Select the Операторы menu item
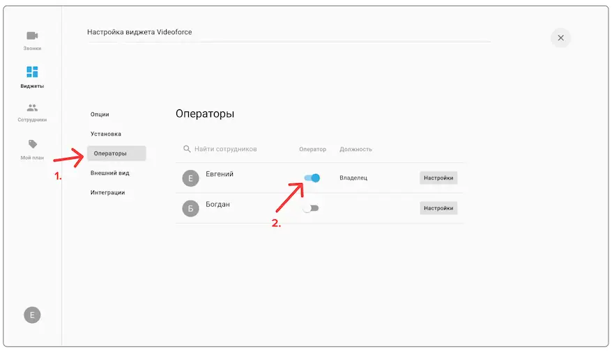 coord(116,153)
